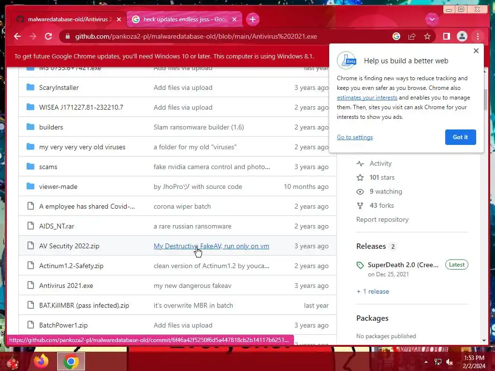Close the malwaredatabase-old GitHub tab
Viewport: 495px width, 371px height.
[119, 19]
